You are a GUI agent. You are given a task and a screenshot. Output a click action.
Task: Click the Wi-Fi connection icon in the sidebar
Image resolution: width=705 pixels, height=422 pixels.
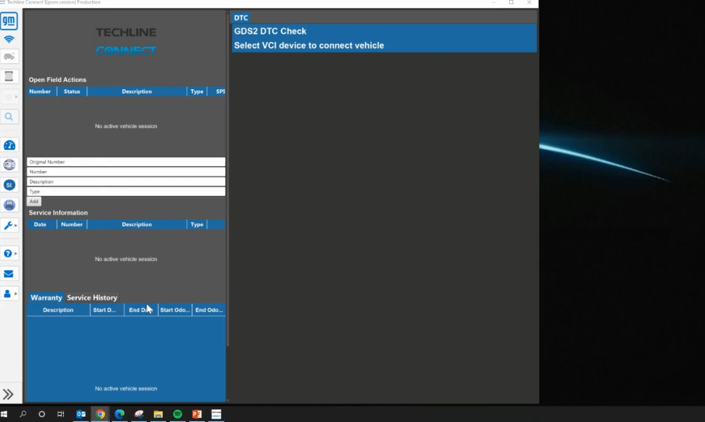coord(9,40)
